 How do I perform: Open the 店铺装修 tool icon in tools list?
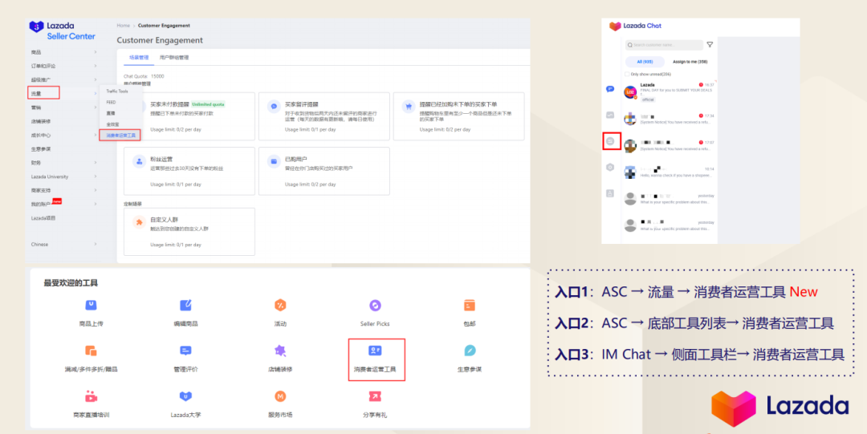[280, 351]
